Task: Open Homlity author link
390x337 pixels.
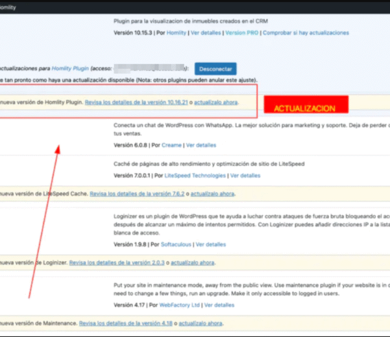Action: [x=177, y=32]
